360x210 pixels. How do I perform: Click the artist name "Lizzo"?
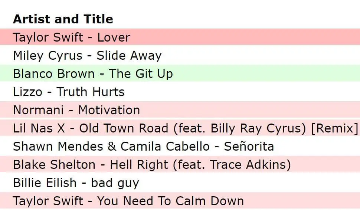27,92
